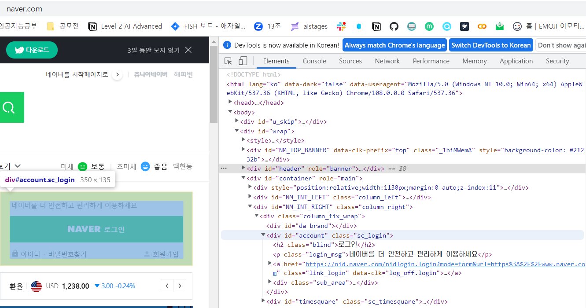
Task: Collapse the column_fix_wrap div node
Action: (257, 216)
